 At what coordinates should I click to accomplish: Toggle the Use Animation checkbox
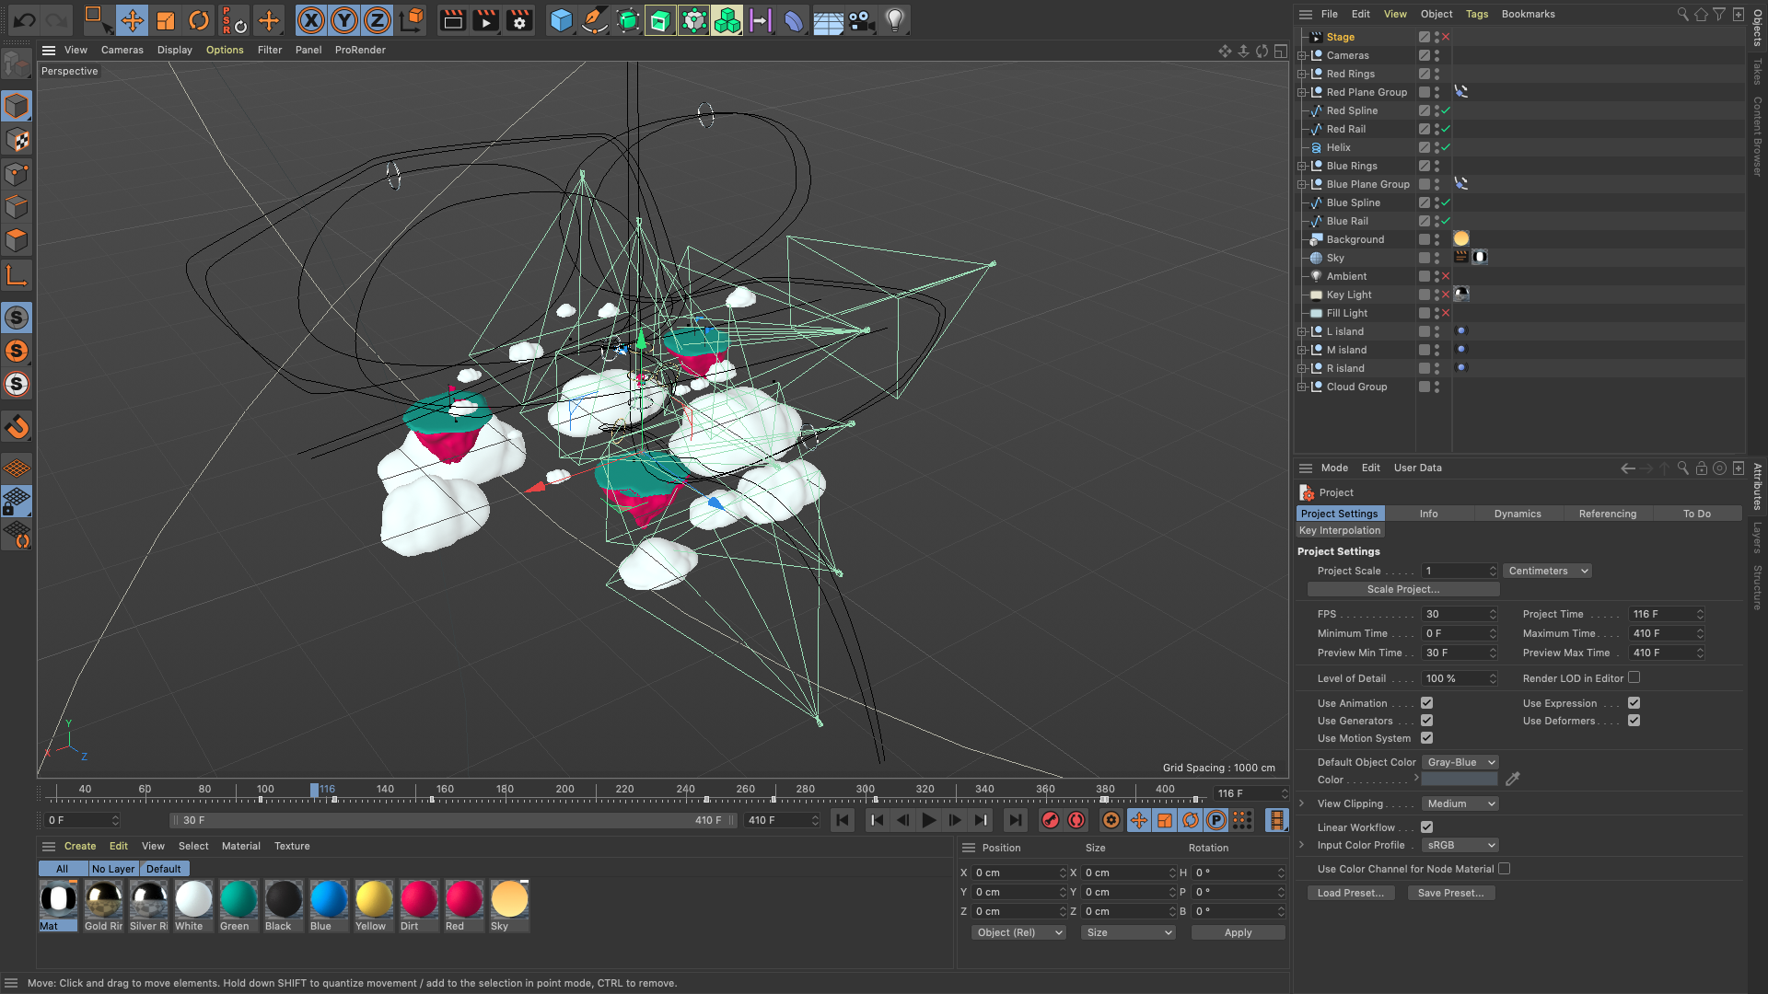[1426, 703]
